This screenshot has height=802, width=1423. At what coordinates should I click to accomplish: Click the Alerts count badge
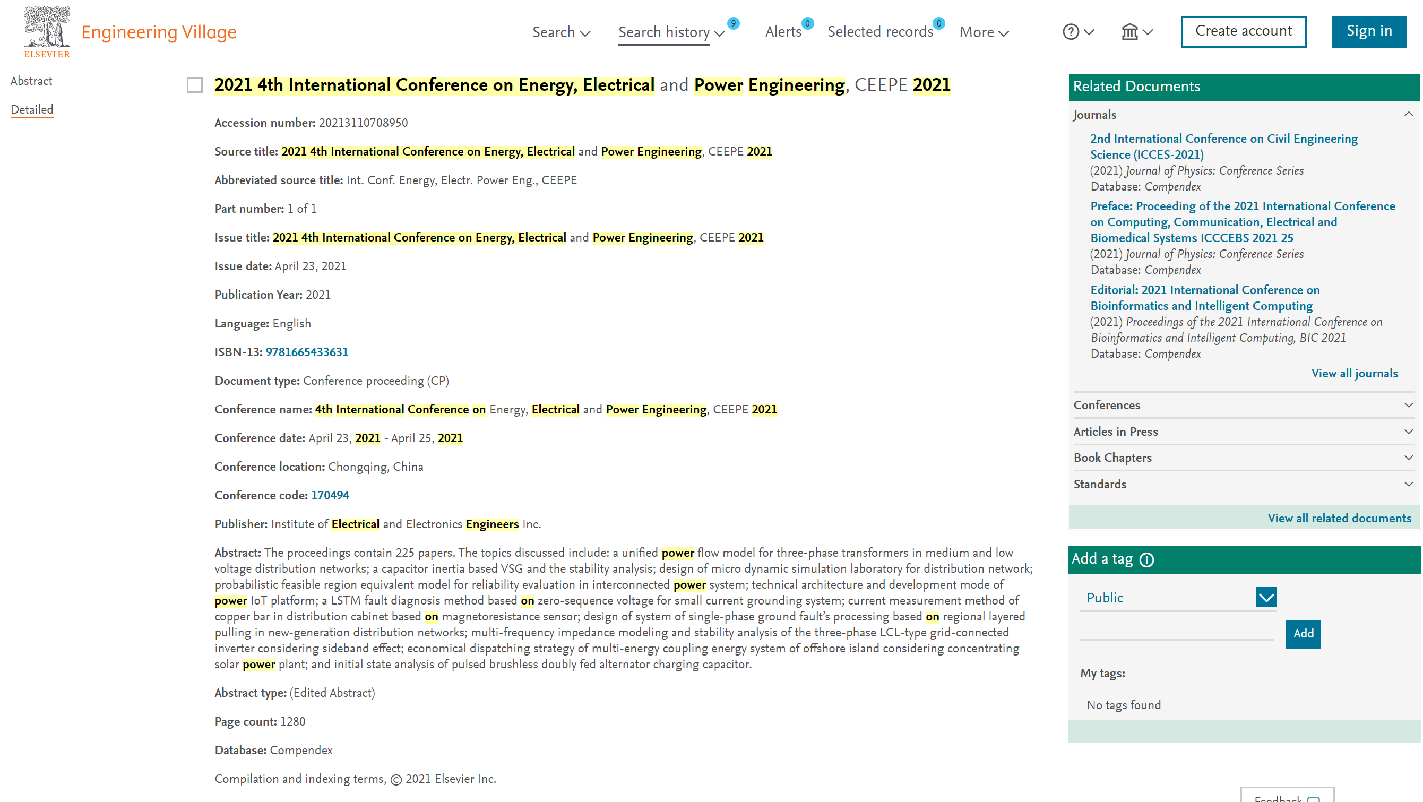click(807, 23)
